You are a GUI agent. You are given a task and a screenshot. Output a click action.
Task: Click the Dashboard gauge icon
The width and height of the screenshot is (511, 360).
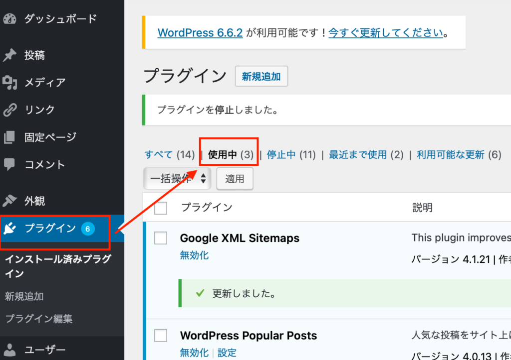[x=10, y=19]
